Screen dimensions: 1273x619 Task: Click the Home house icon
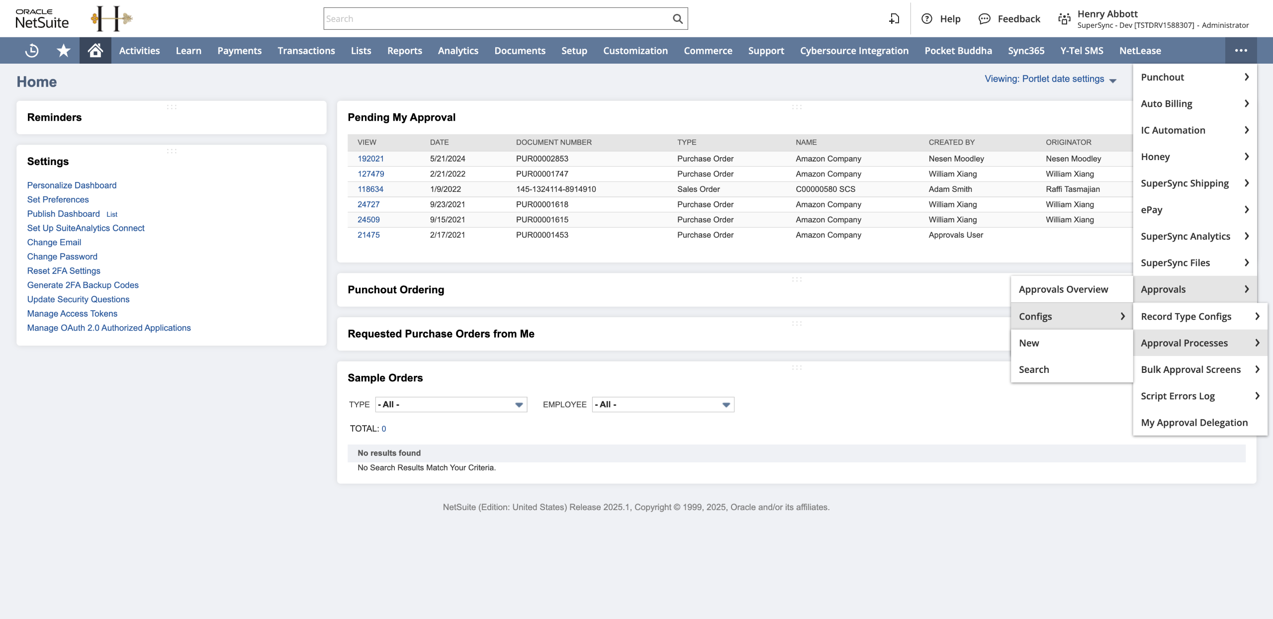pyautogui.click(x=95, y=50)
